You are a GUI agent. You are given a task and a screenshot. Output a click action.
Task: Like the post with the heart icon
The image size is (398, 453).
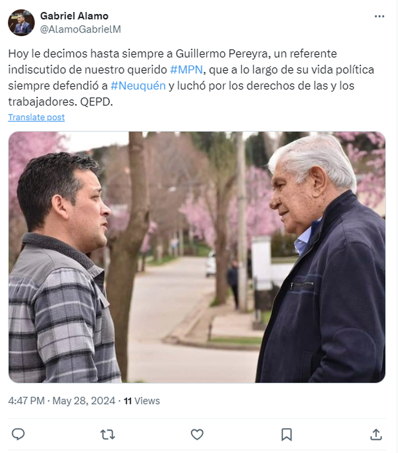[197, 434]
